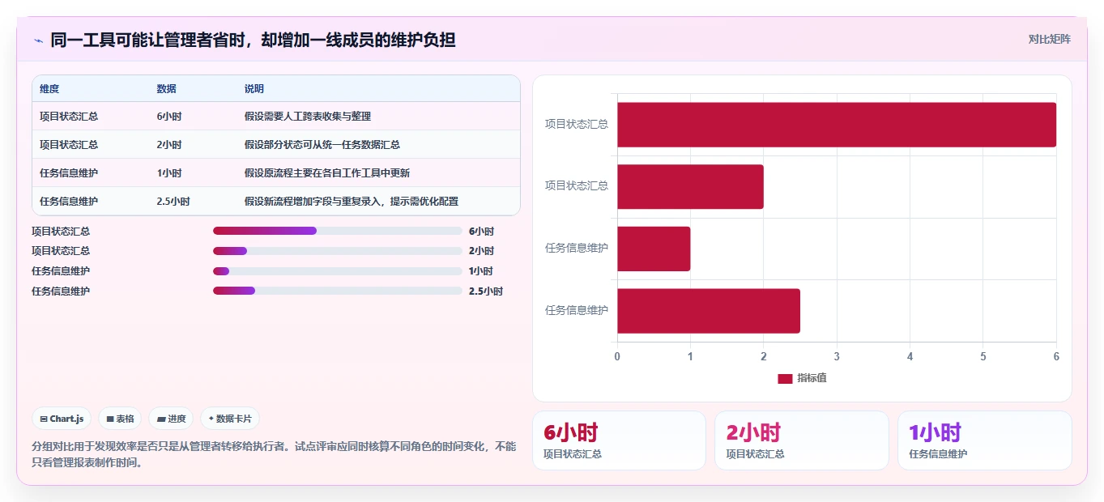
Task: Click the progress bar labeled 2.5小时
Action: [338, 291]
